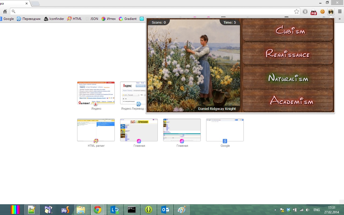This screenshot has width=344, height=215.
Task: Open the volume speaker tray icon
Action: pos(307,210)
